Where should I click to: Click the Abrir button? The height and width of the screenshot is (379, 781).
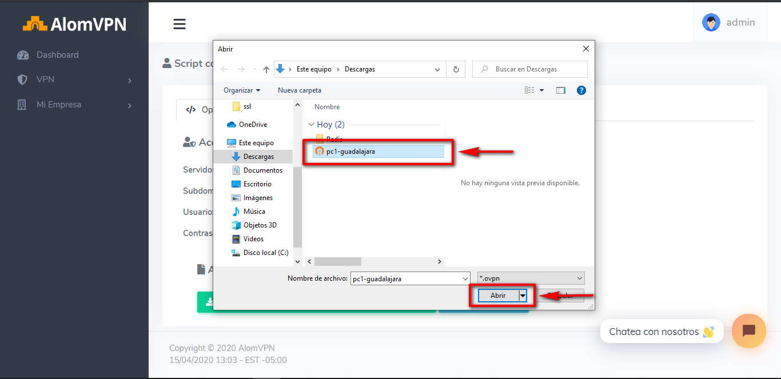click(x=498, y=296)
